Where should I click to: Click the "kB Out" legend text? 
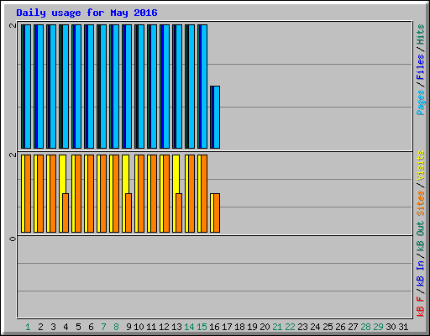tap(420, 237)
